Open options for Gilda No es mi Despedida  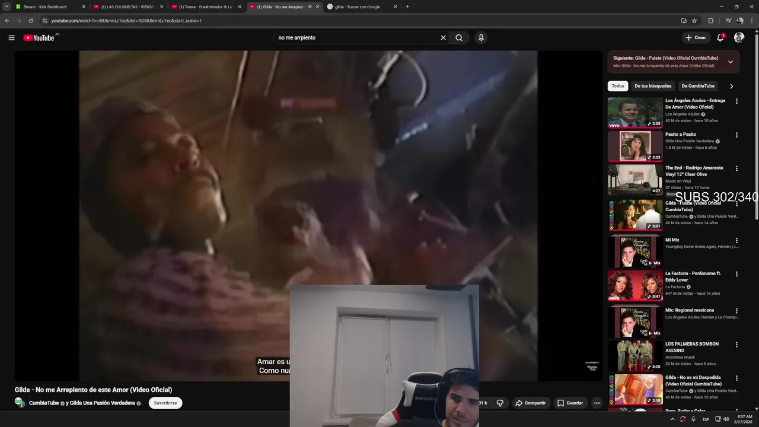pos(736,378)
